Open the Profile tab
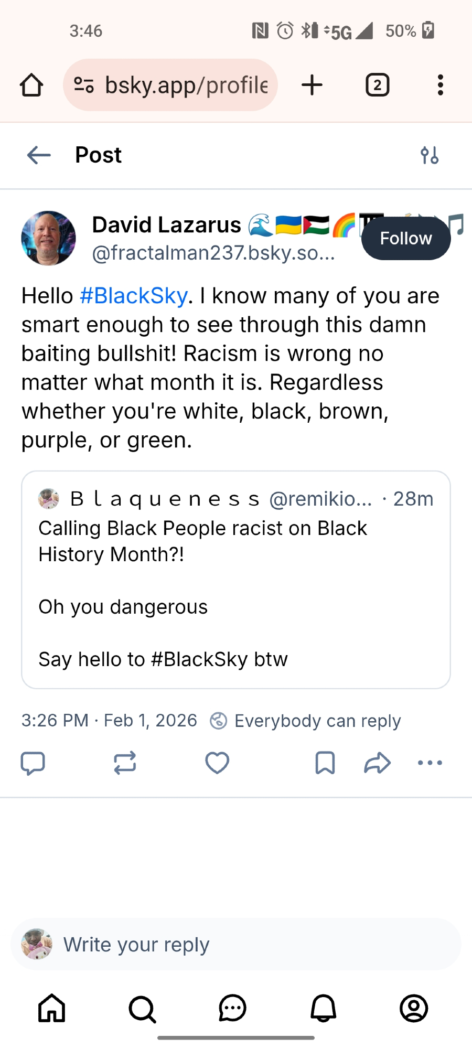Viewport: 472px width, 1049px height. coord(414,1008)
